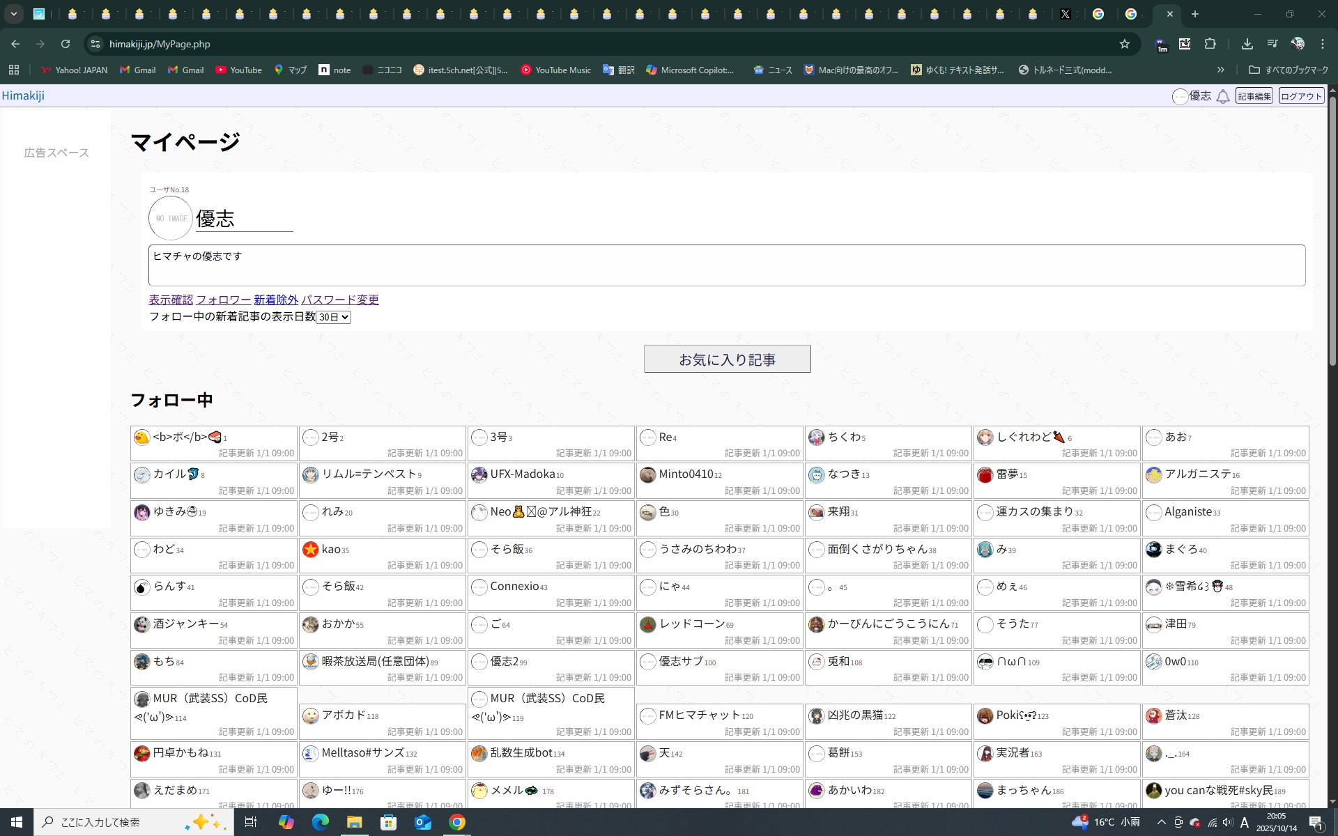The height and width of the screenshot is (836, 1338).
Task: Open the パスワード変更 link
Action: tap(340, 300)
